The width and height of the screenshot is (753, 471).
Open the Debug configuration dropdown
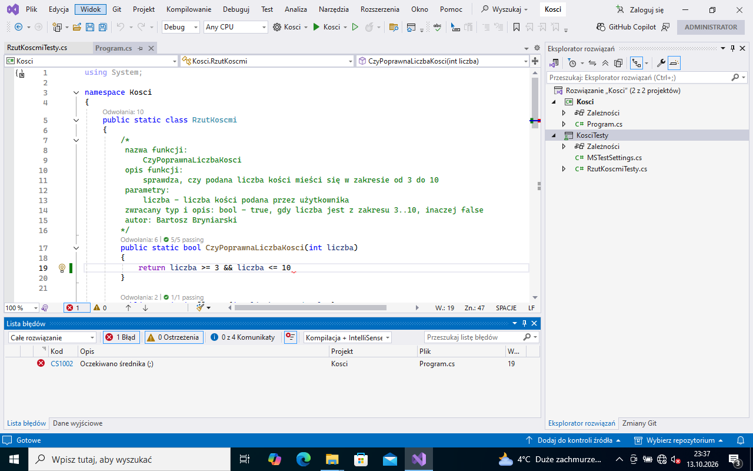coord(180,27)
